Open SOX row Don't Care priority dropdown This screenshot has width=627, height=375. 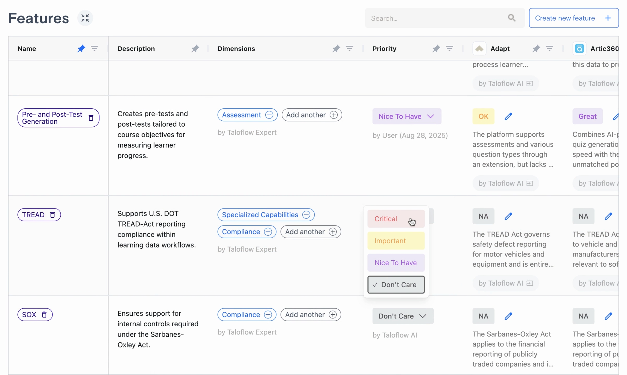point(402,316)
